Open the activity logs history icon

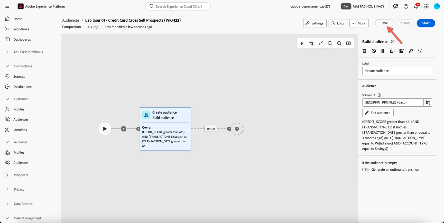tap(420, 51)
